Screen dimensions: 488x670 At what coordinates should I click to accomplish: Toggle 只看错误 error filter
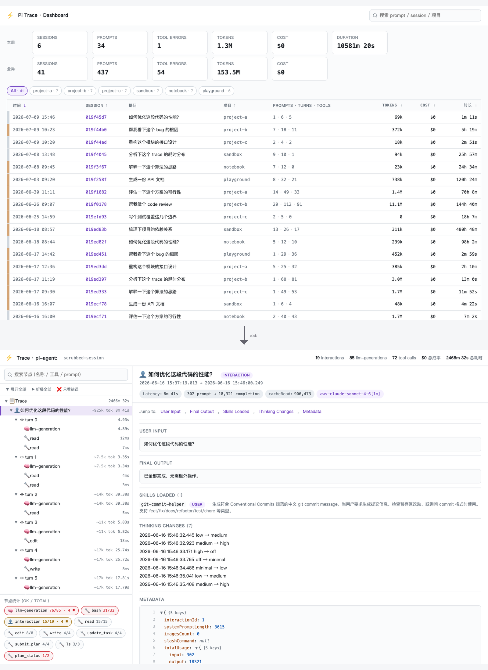tap(68, 389)
